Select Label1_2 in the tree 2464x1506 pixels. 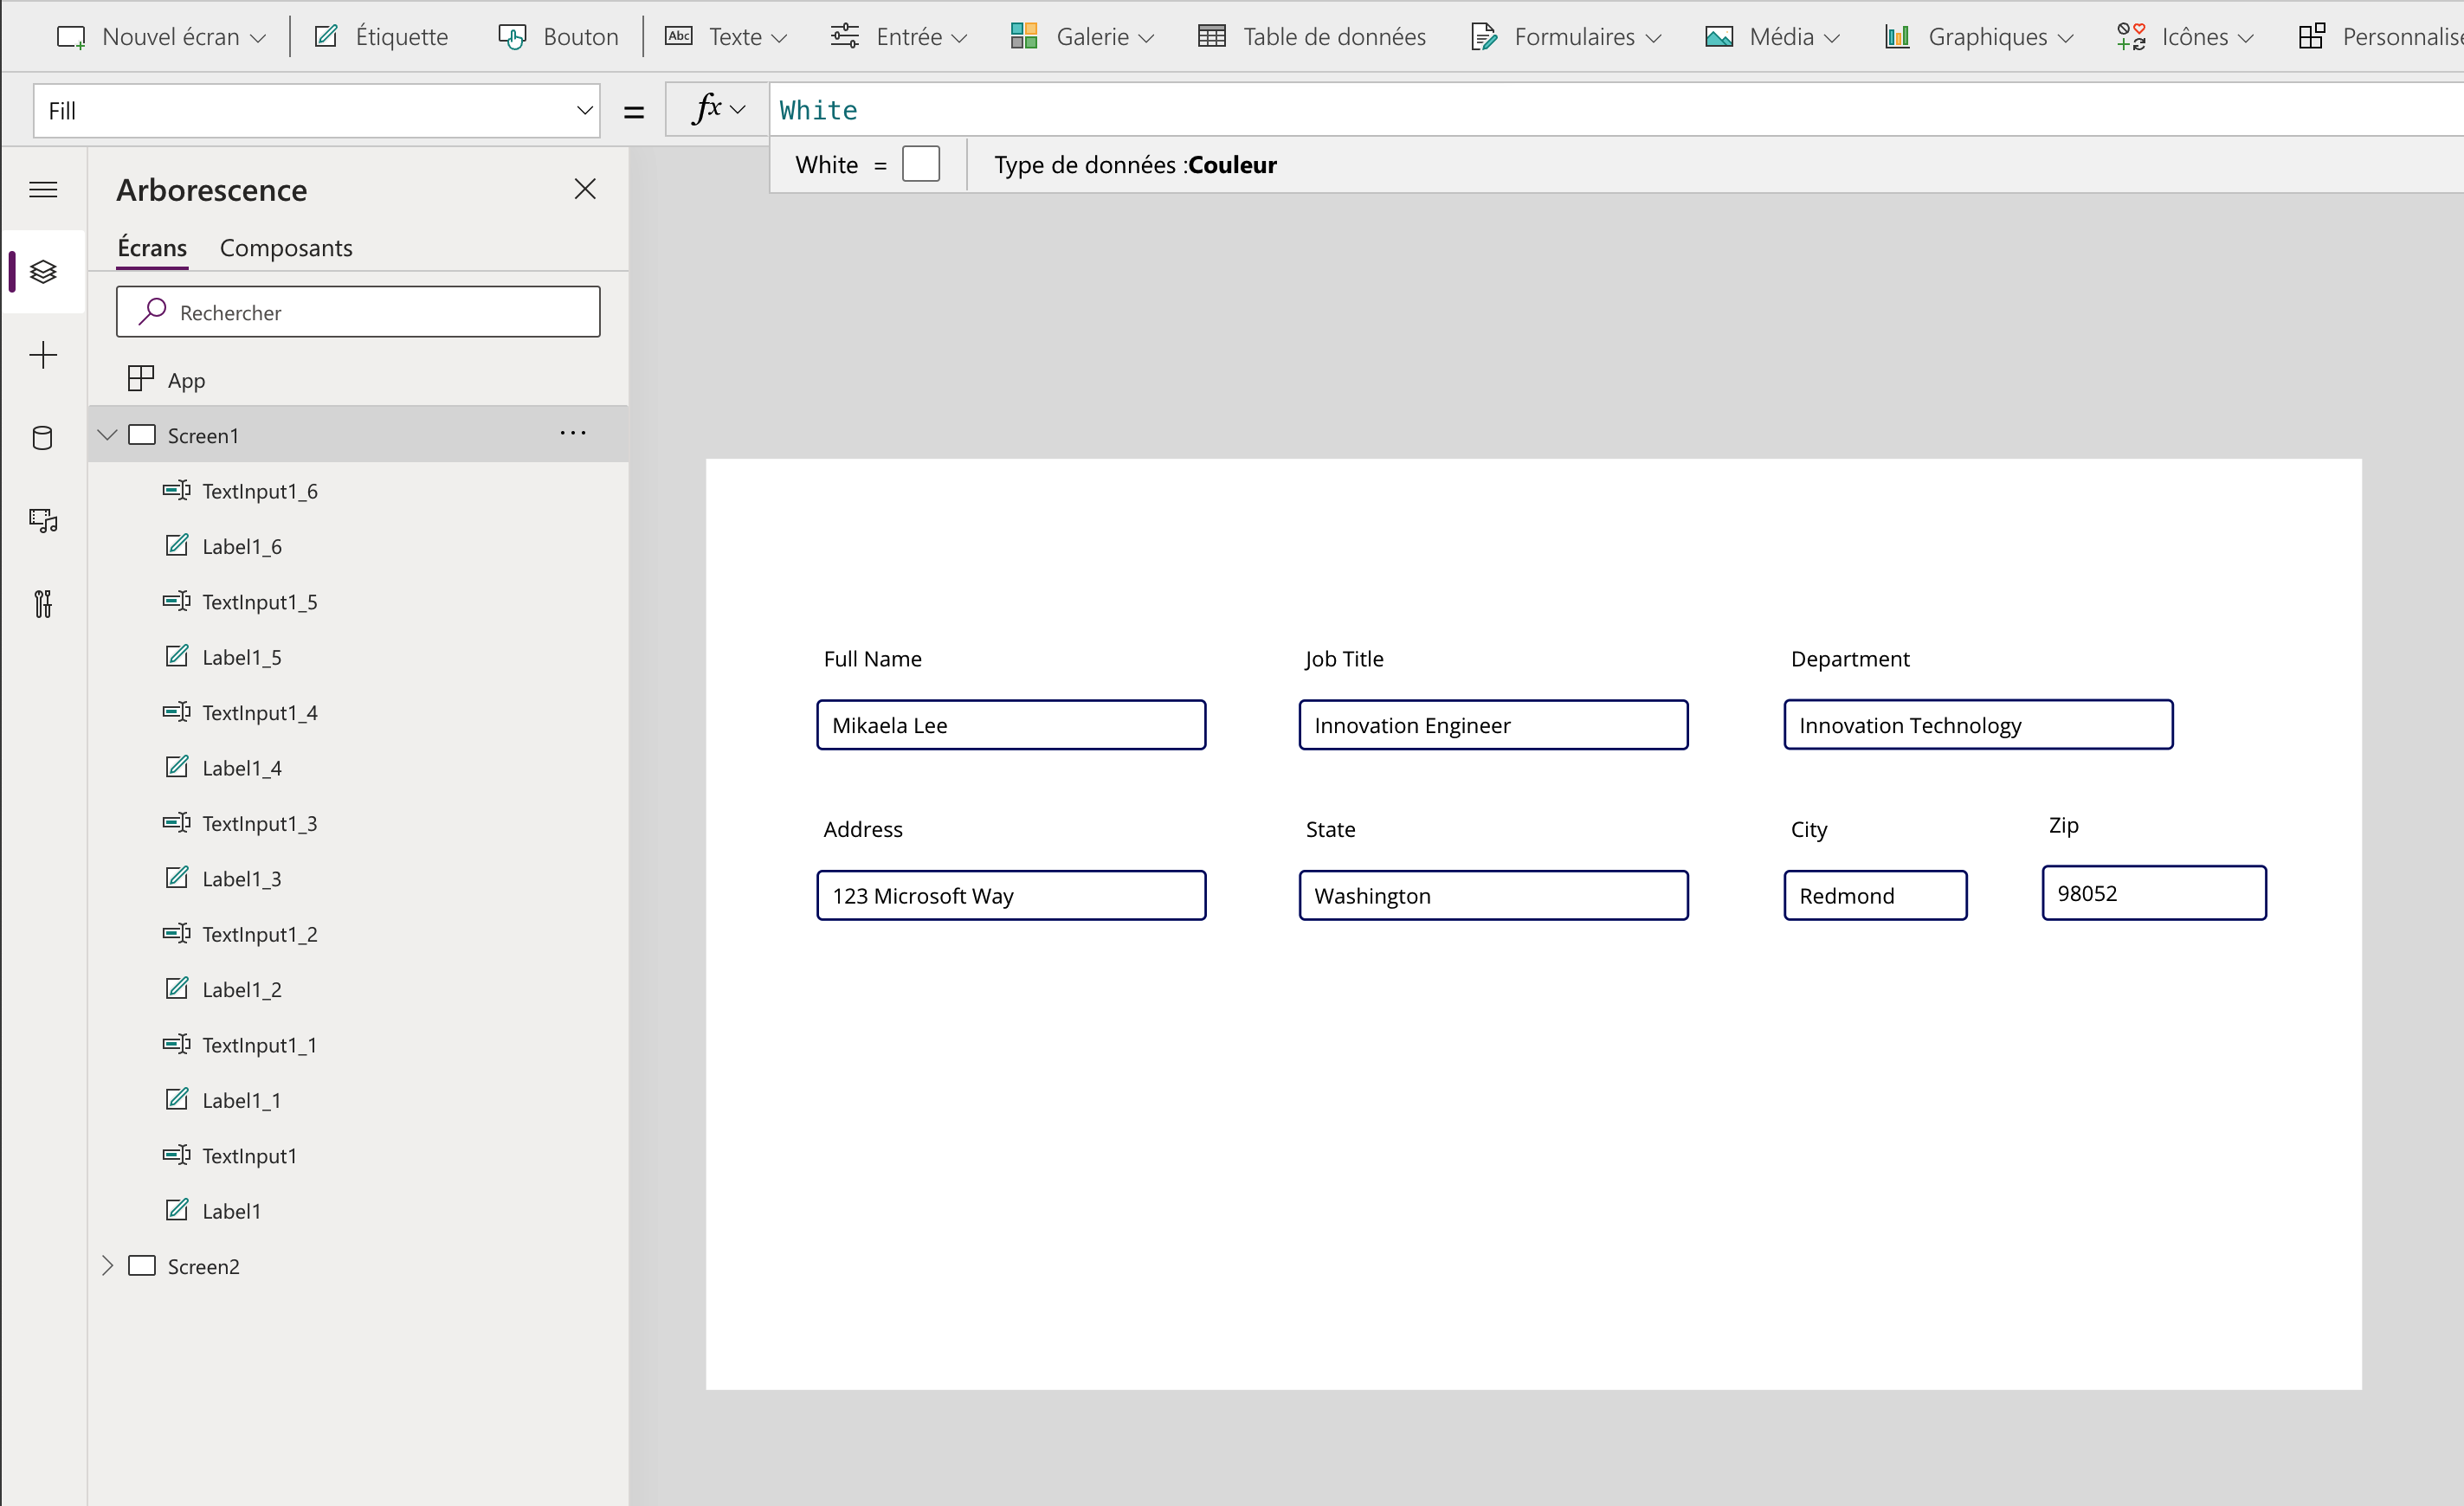pos(358,989)
